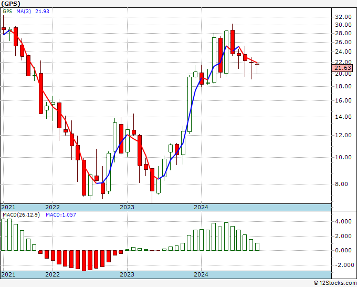Click the 18.00 price axis label
Image resolution: width=357 pixels, height=287 pixels.
[x=343, y=86]
